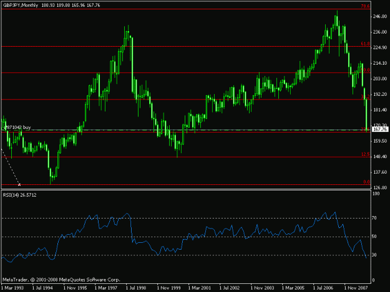Click the RSI scale value 50

pyautogui.click(x=374, y=237)
